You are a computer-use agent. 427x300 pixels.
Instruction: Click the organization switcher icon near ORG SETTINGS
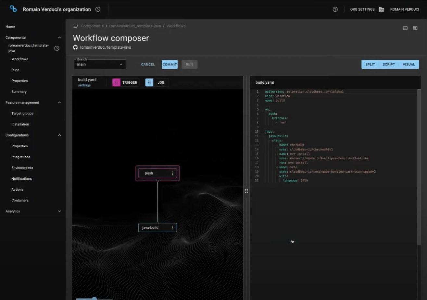click(381, 9)
